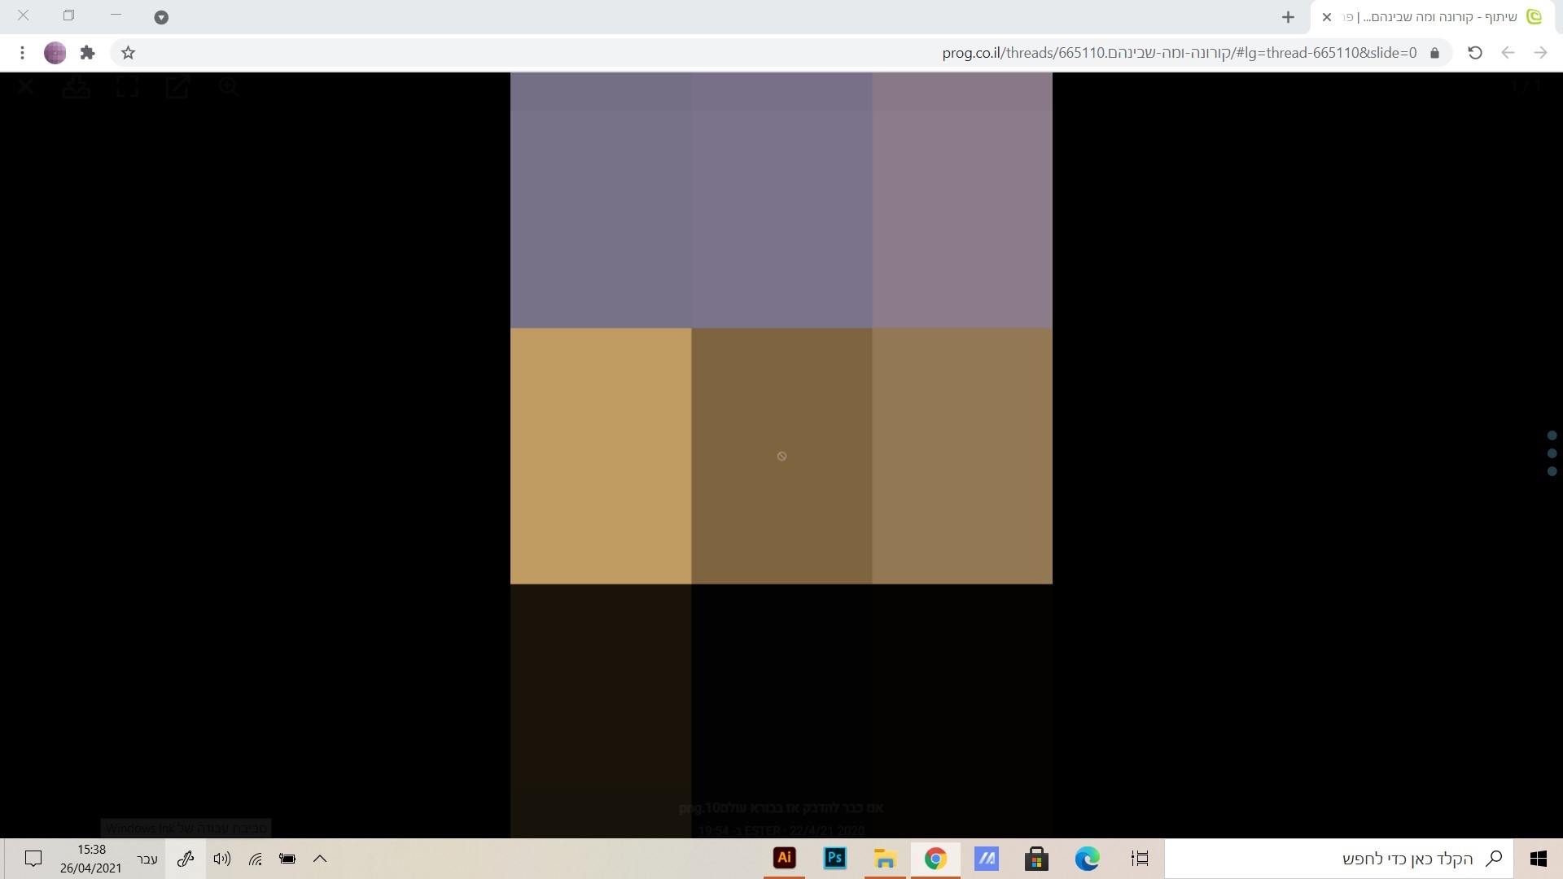Toggle fullscreen view of the image

point(127,87)
